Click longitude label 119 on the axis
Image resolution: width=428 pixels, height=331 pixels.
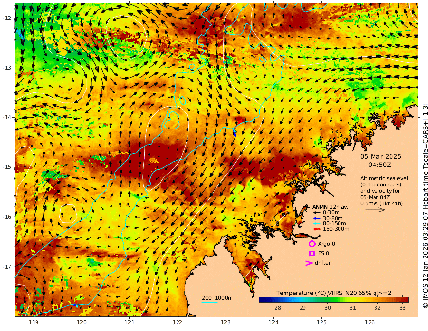tap(34, 323)
